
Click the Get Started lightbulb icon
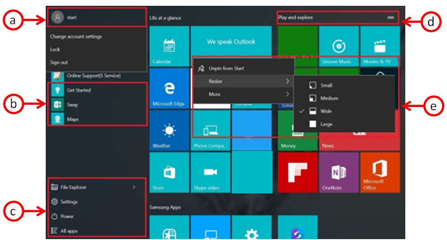coord(57,90)
